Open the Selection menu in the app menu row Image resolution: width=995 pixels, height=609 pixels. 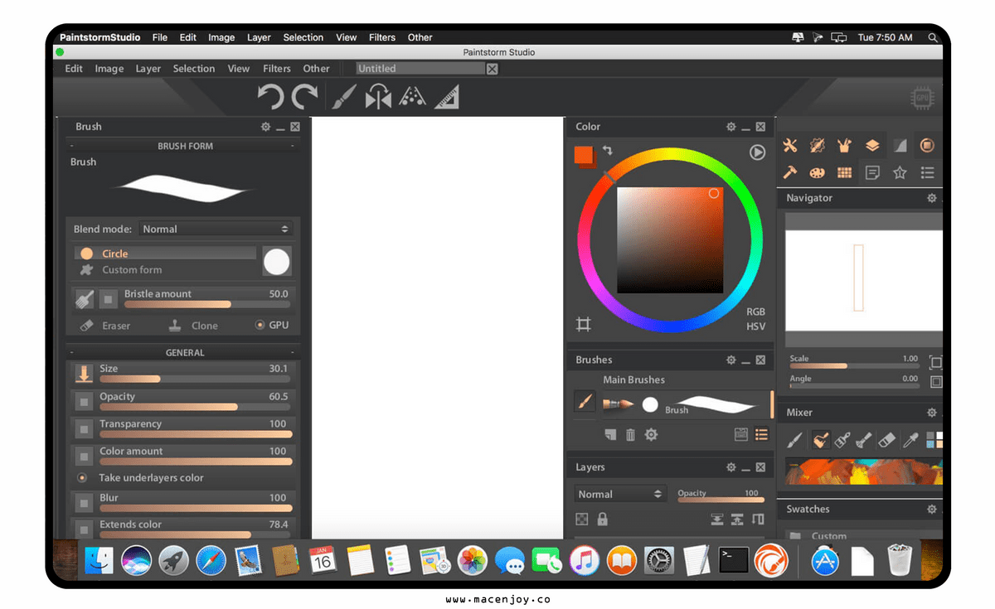click(194, 69)
